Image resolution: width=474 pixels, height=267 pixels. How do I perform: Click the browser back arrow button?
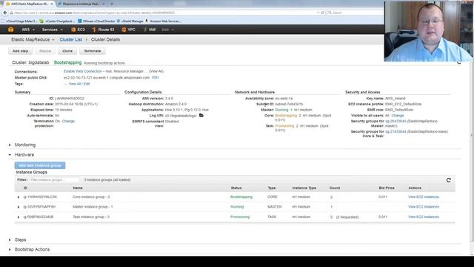click(x=5, y=13)
